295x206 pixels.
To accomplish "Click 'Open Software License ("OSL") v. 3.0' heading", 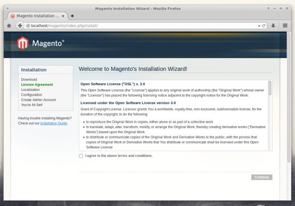I will coord(113,84).
